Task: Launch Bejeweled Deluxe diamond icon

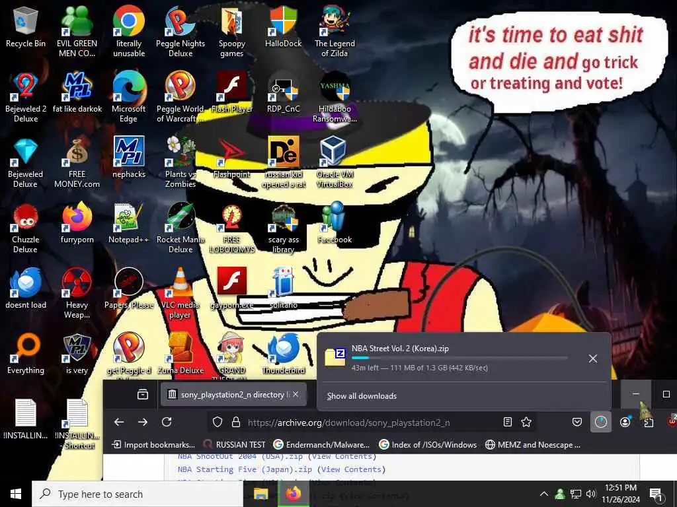Action: [26, 162]
